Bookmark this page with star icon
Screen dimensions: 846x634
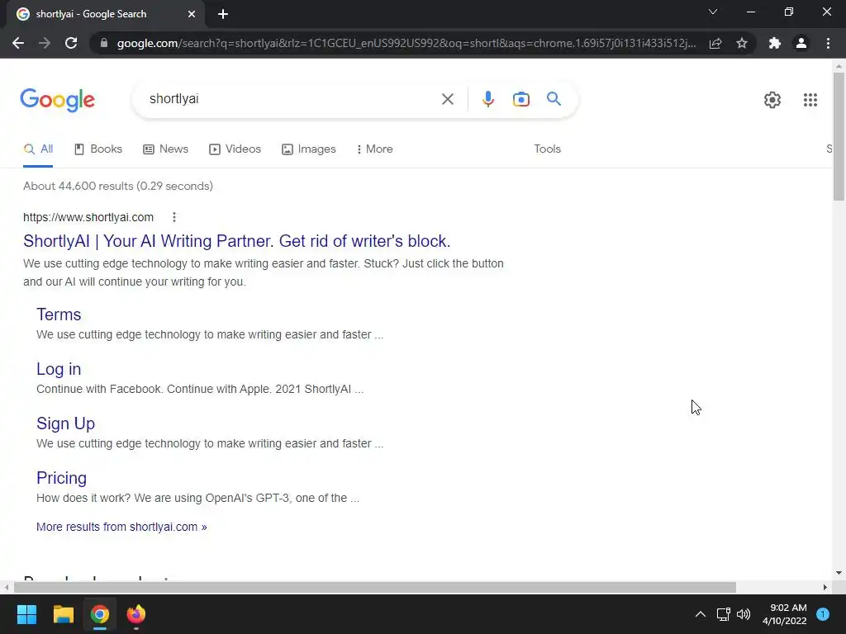(x=742, y=43)
